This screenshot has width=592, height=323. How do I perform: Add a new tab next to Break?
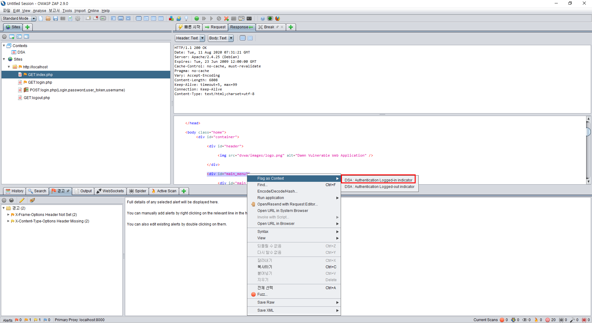point(291,27)
